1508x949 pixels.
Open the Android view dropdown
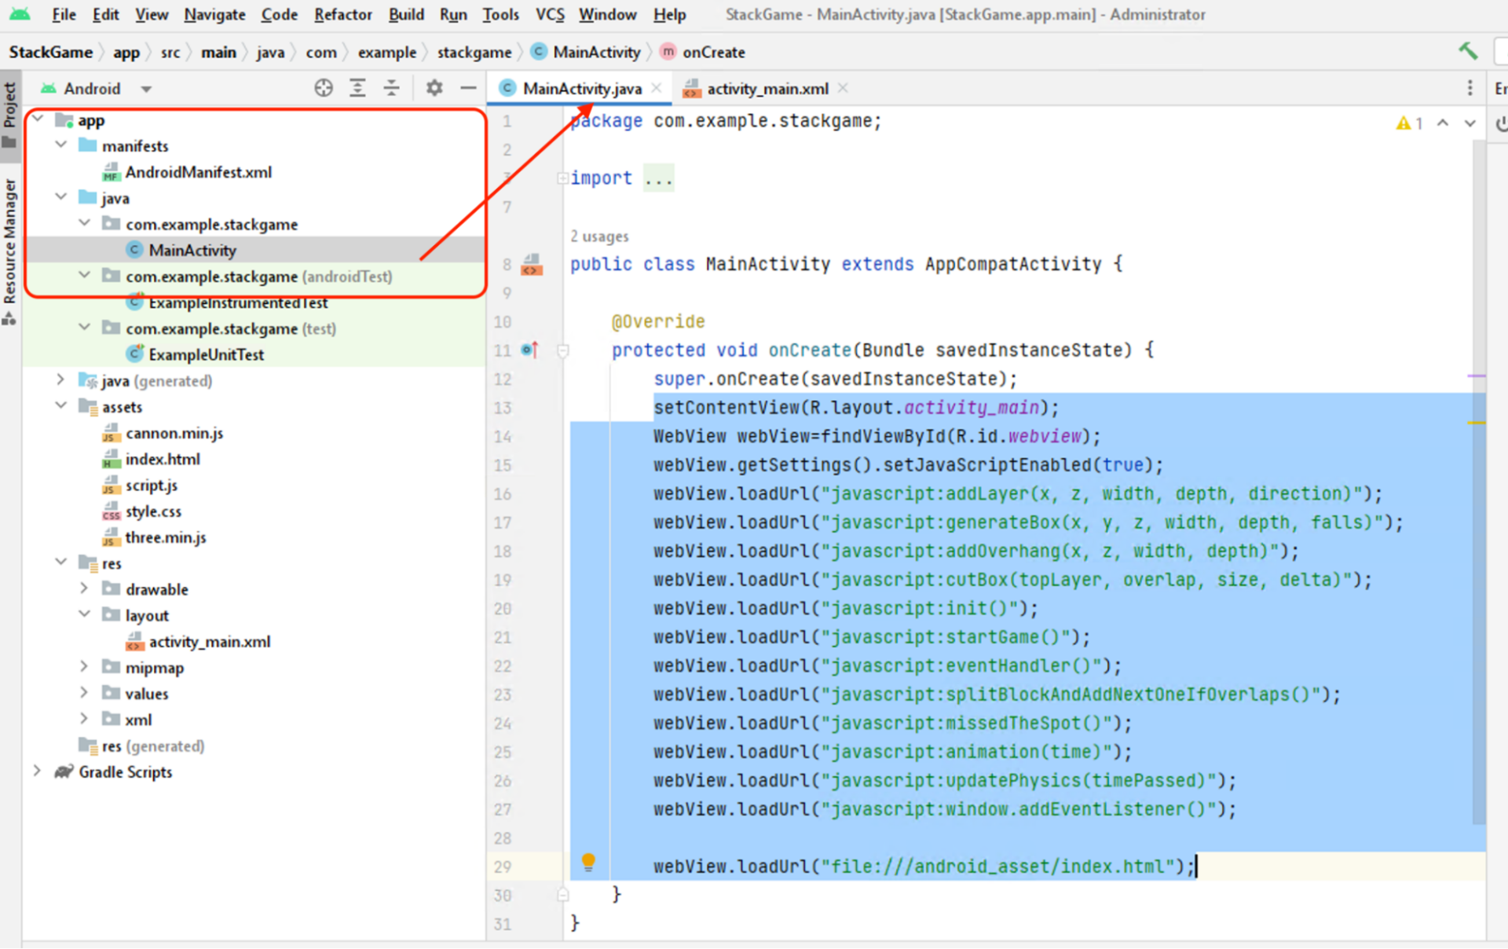(146, 89)
